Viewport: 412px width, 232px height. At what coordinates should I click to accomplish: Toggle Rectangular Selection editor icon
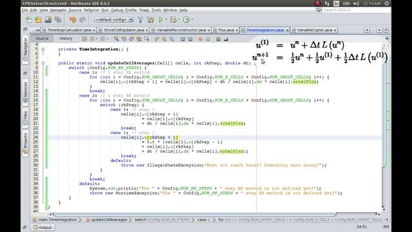pos(146,39)
